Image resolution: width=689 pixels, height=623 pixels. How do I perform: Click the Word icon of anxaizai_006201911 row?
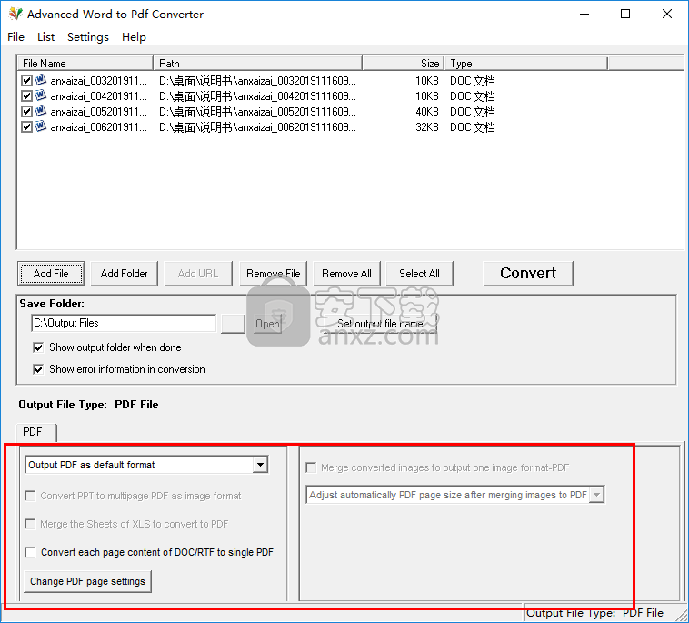40,126
